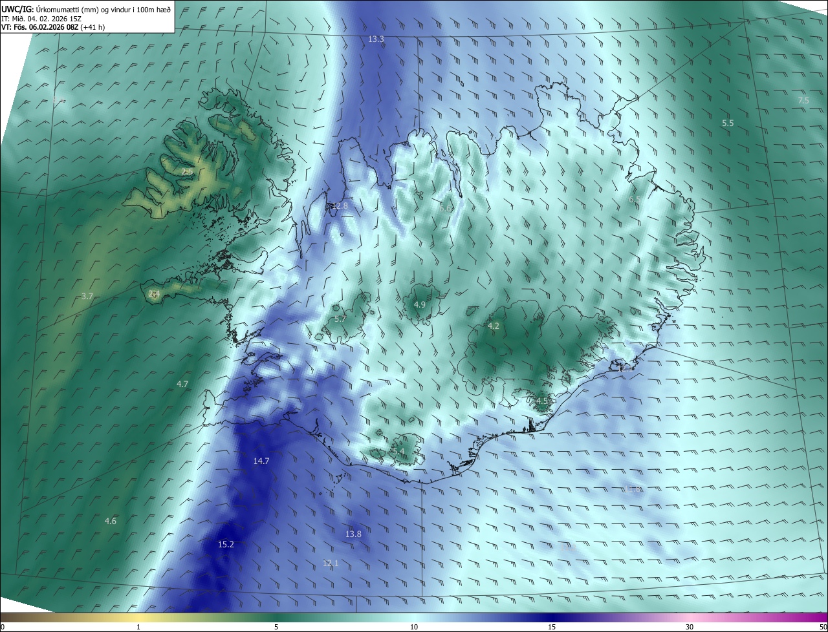Screen dimensions: 828x632
Task: Click the 3.7 value label on the map
Action: pyautogui.click(x=87, y=296)
